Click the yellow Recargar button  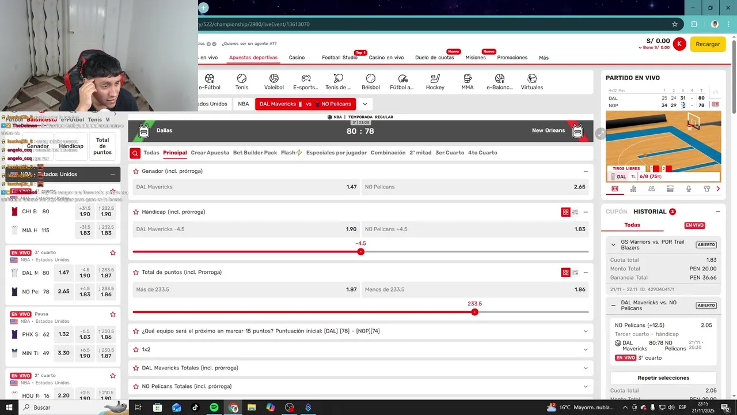708,44
